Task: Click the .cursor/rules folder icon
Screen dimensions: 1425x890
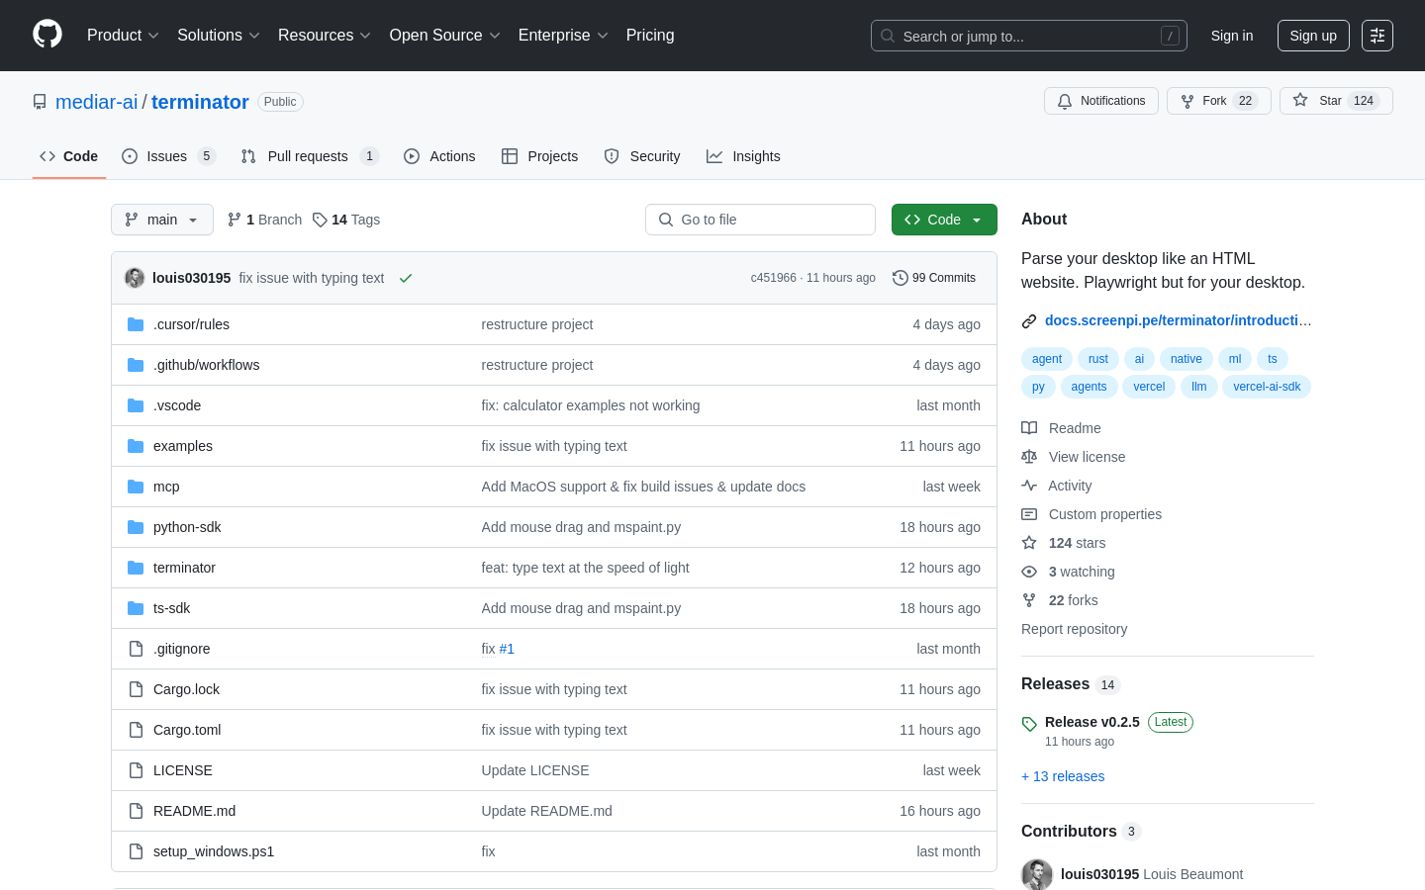Action: pyautogui.click(x=136, y=324)
